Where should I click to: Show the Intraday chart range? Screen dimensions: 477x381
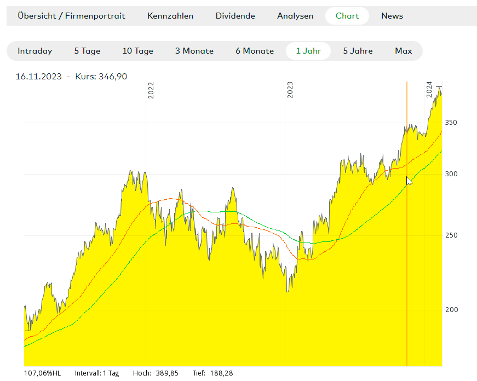(x=35, y=51)
